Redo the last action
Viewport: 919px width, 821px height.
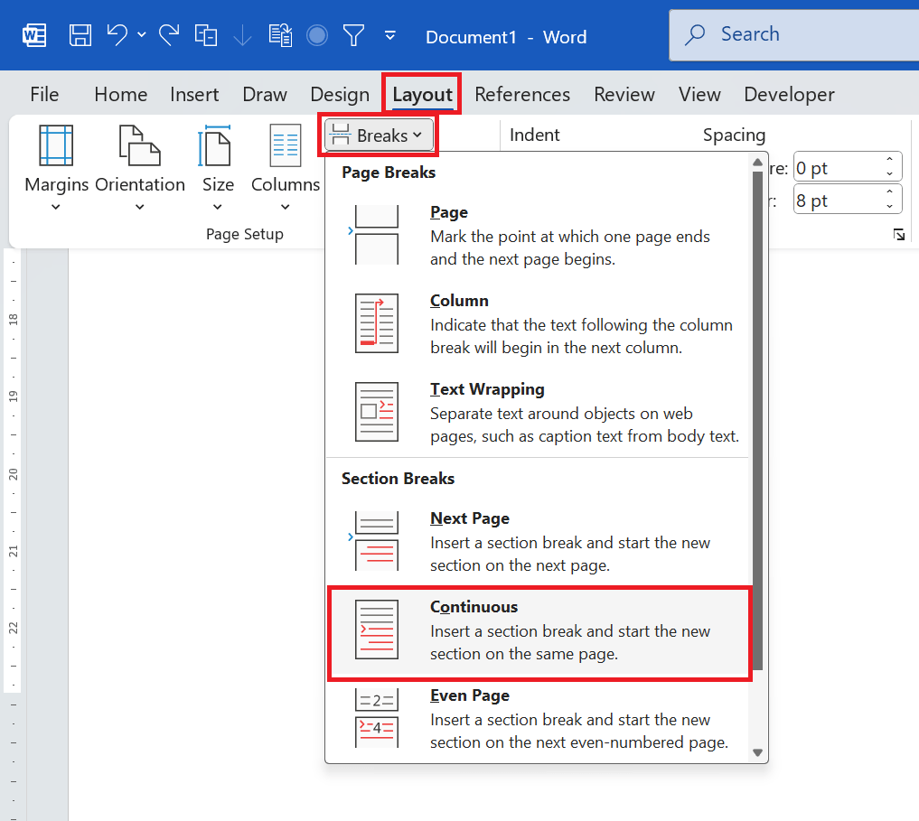169,35
